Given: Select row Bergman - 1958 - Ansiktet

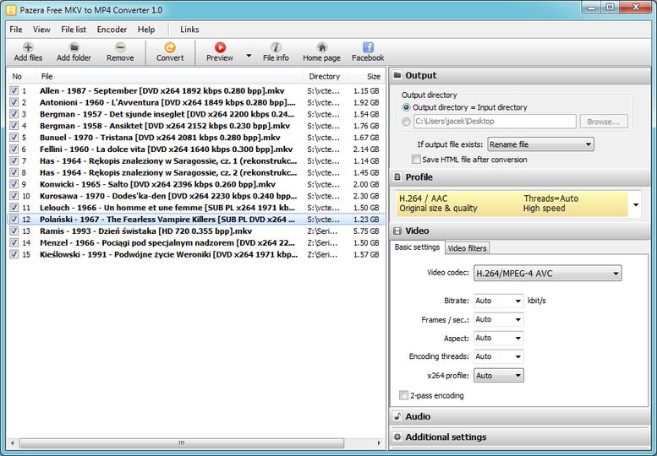Looking at the screenshot, I should (195, 126).
